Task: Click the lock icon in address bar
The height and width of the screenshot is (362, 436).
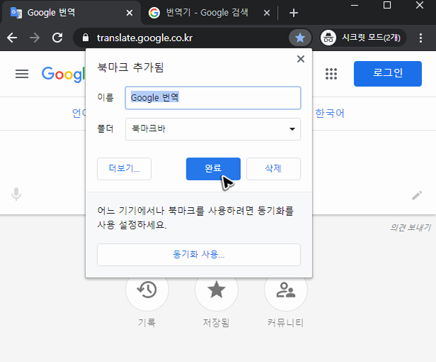Action: click(86, 38)
